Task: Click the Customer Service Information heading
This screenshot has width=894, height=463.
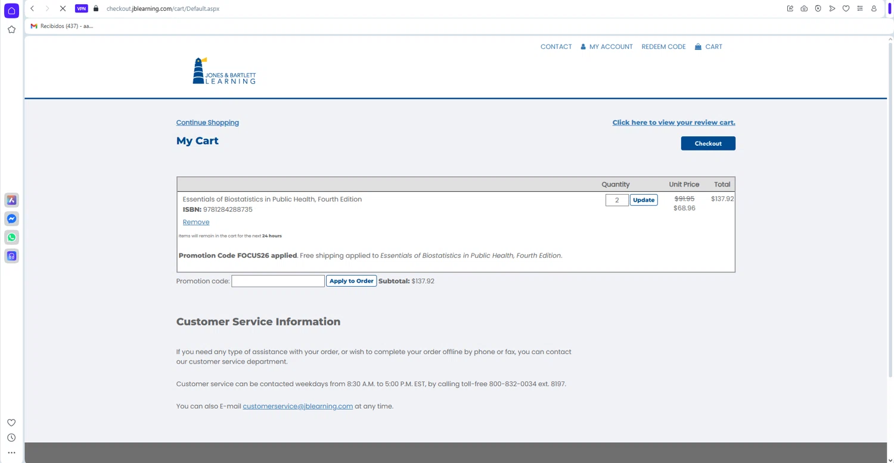Action: point(258,322)
